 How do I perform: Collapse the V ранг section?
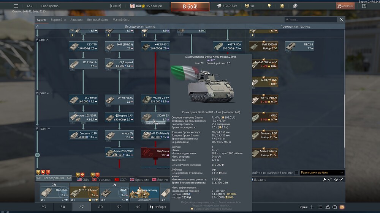pos(42,40)
